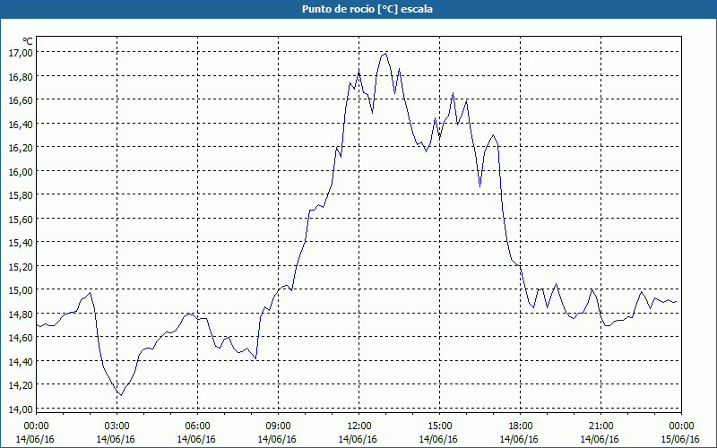Click the highest peak of the blue curve
The height and width of the screenshot is (448, 717).
coord(385,54)
